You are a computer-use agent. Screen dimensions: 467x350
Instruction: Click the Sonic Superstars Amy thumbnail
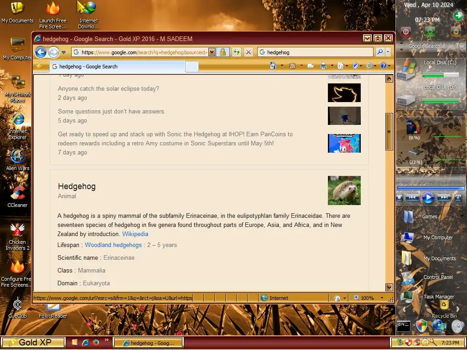coord(344,143)
